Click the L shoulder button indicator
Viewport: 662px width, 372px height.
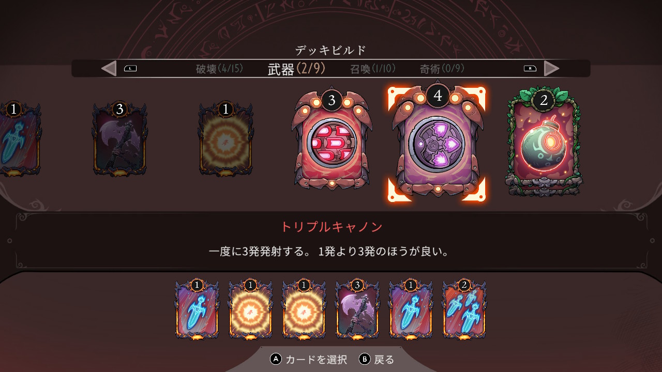(x=130, y=68)
